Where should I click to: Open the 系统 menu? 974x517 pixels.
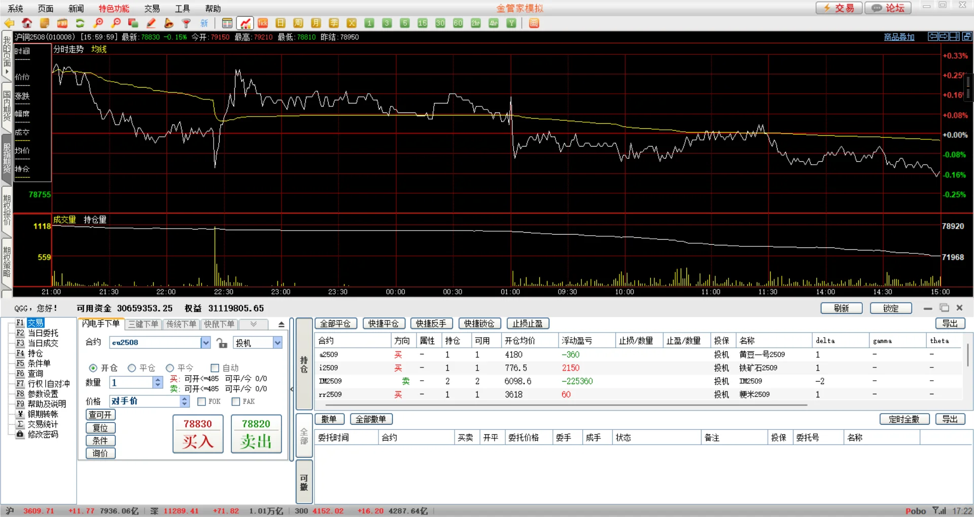coord(15,9)
